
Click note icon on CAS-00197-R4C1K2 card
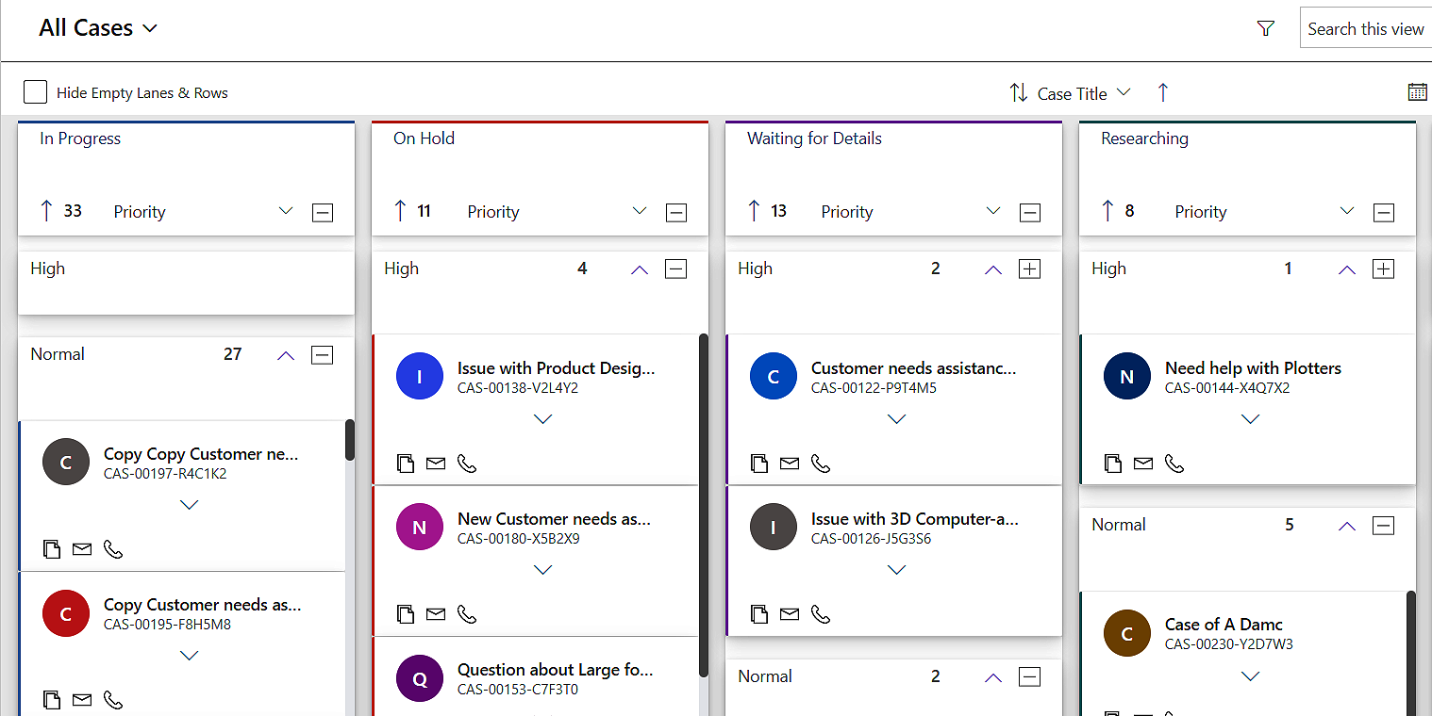tap(51, 548)
